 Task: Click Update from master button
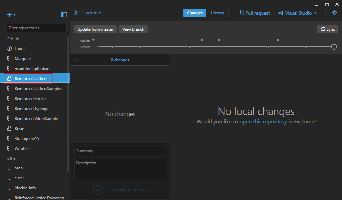point(95,29)
